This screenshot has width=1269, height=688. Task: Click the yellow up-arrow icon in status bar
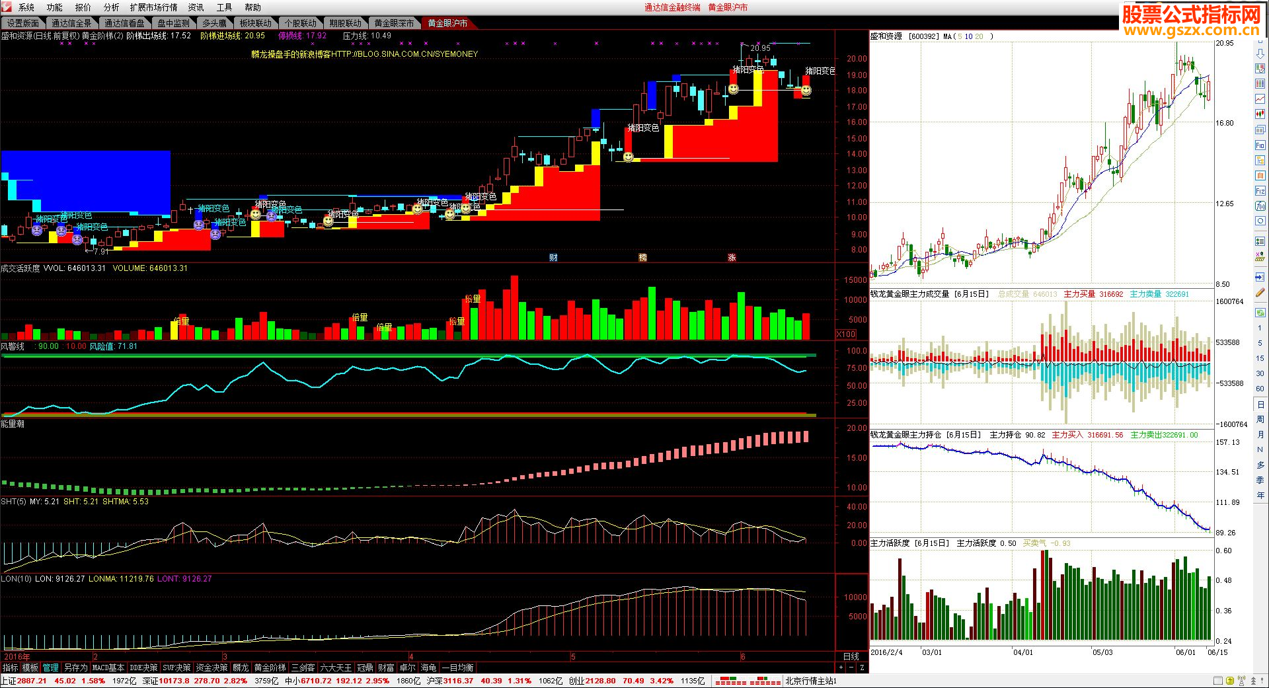click(x=1230, y=681)
